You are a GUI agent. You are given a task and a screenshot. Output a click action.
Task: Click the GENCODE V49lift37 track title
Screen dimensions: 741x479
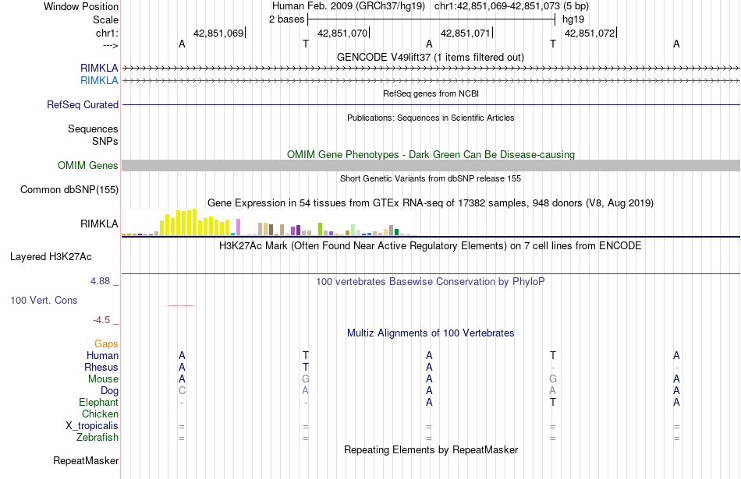pyautogui.click(x=431, y=57)
